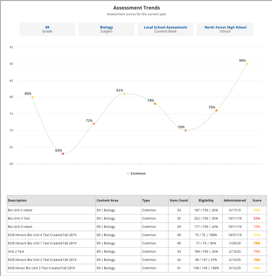
Task: Click eligibility '149 / 149 | 100%'
Action: [x=206, y=268]
